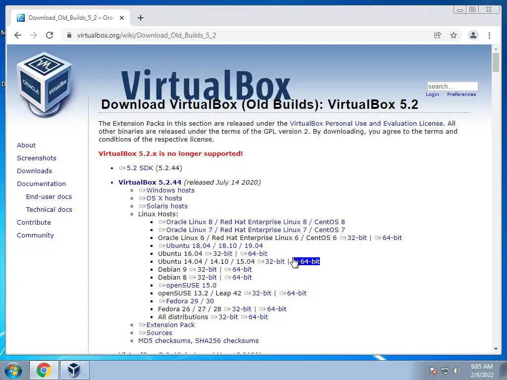This screenshot has height=380, width=507.
Task: Click Debian 9 64-bit link
Action: [x=238, y=270]
